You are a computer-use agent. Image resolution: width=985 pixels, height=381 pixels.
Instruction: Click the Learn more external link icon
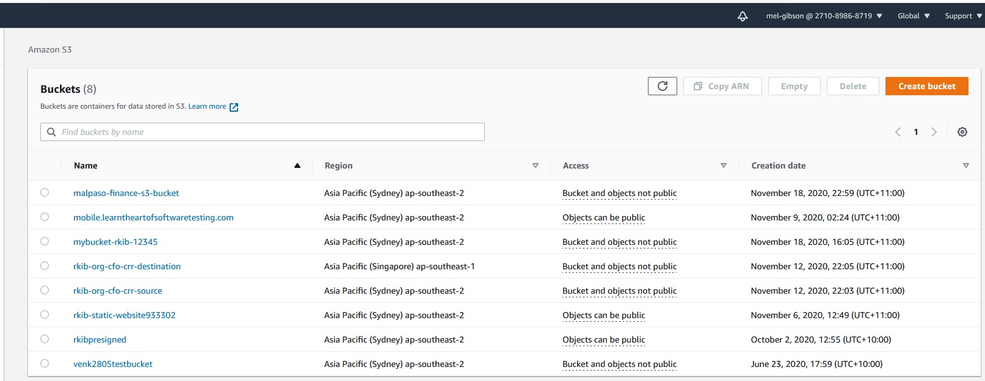click(x=234, y=107)
